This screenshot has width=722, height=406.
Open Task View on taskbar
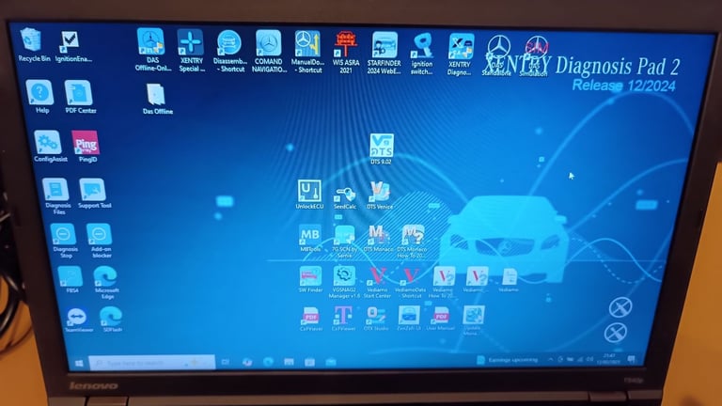[226, 362]
